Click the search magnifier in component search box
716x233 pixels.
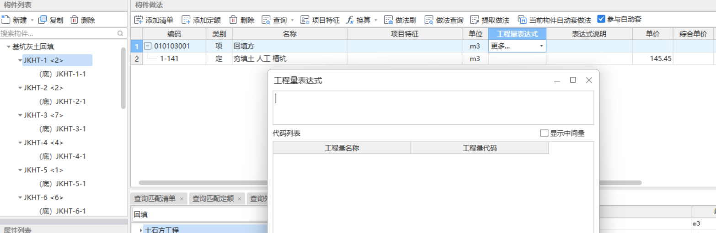[x=120, y=33]
